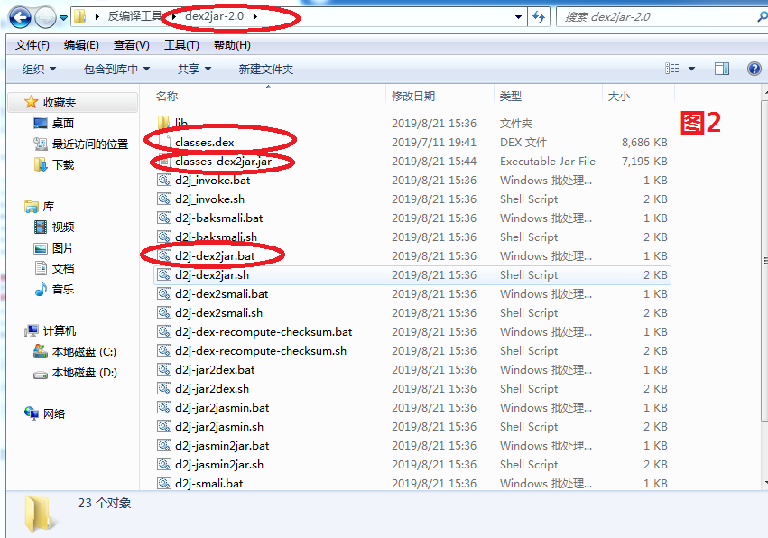Screen dimensions: 768x538
Task: Select 下载 in navigation pane
Action: pyautogui.click(x=63, y=164)
